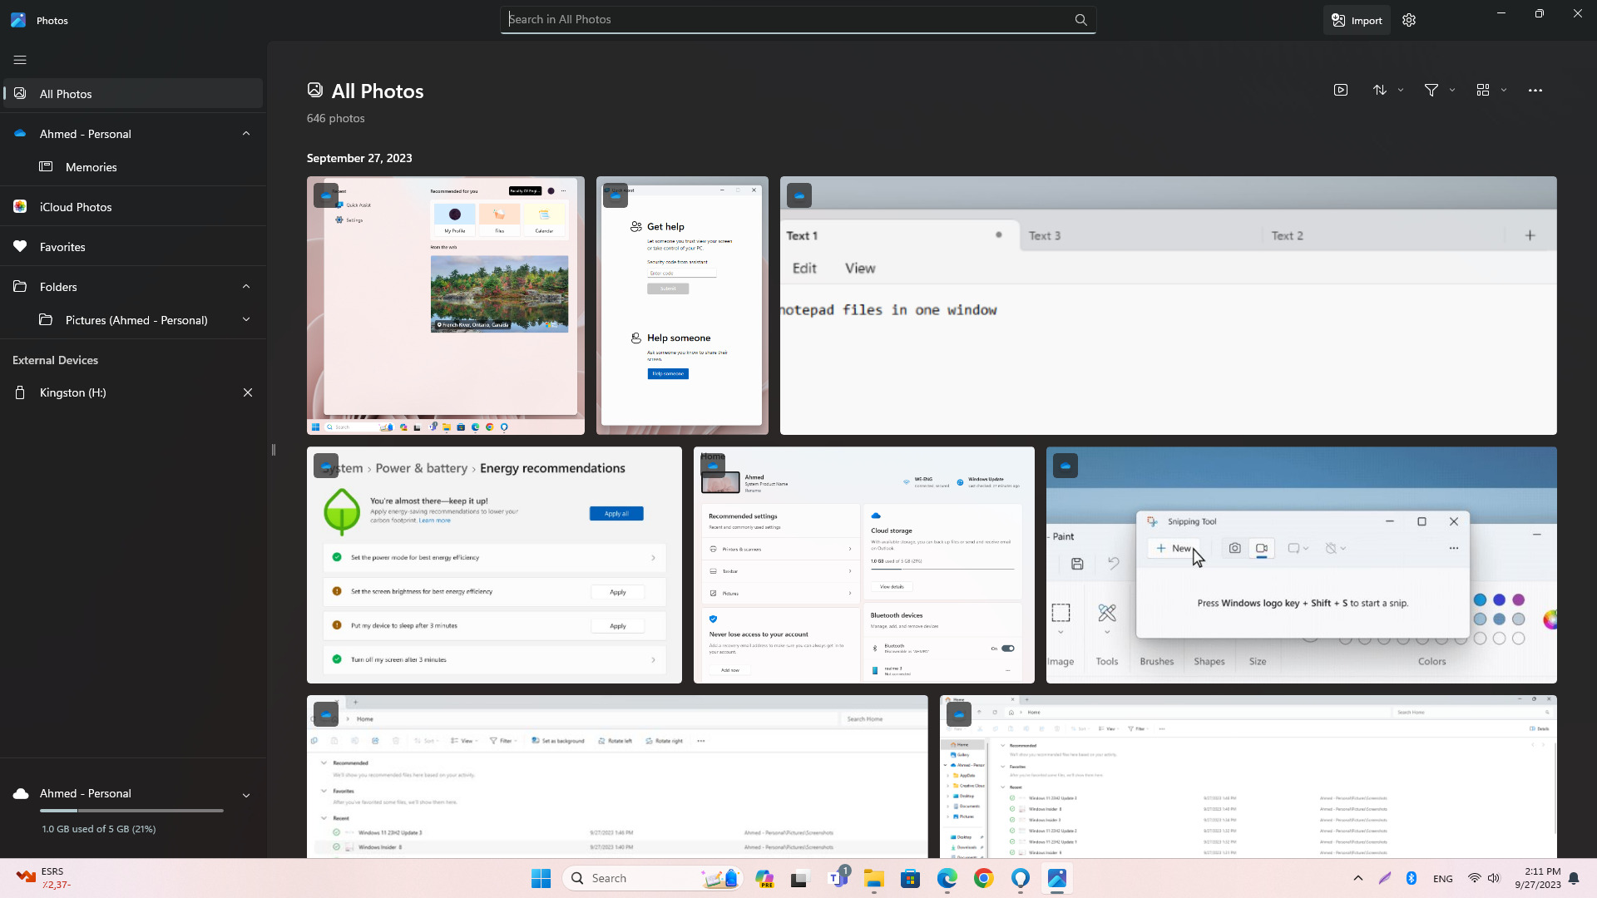The image size is (1597, 898).
Task: Open Ahmed - Personal OneDrive section
Action: coord(85,134)
